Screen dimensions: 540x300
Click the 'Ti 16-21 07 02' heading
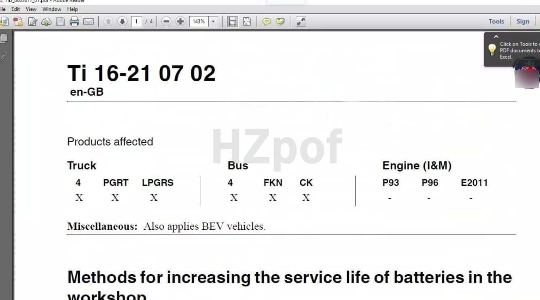pyautogui.click(x=142, y=73)
